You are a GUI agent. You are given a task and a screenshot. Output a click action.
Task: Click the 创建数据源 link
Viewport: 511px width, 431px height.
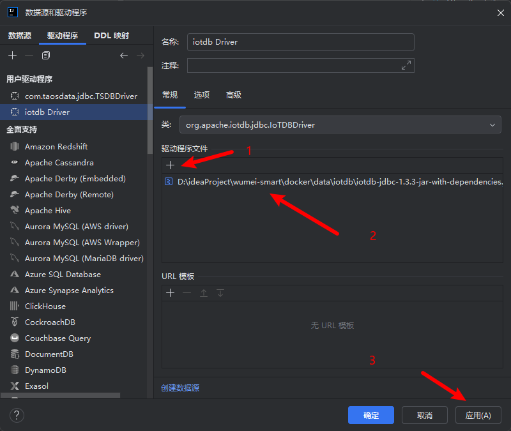point(180,388)
